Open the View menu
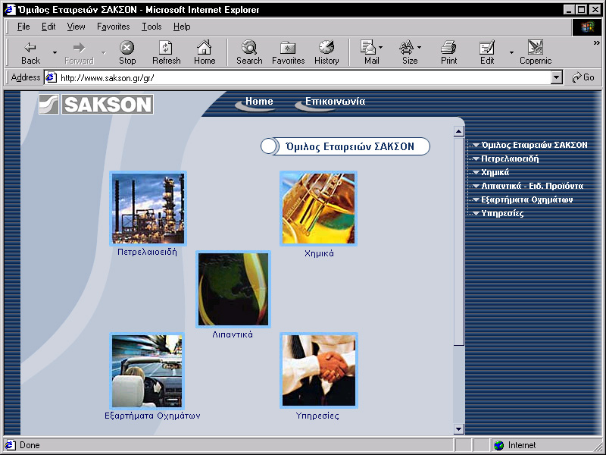Image resolution: width=606 pixels, height=455 pixels. (x=76, y=27)
